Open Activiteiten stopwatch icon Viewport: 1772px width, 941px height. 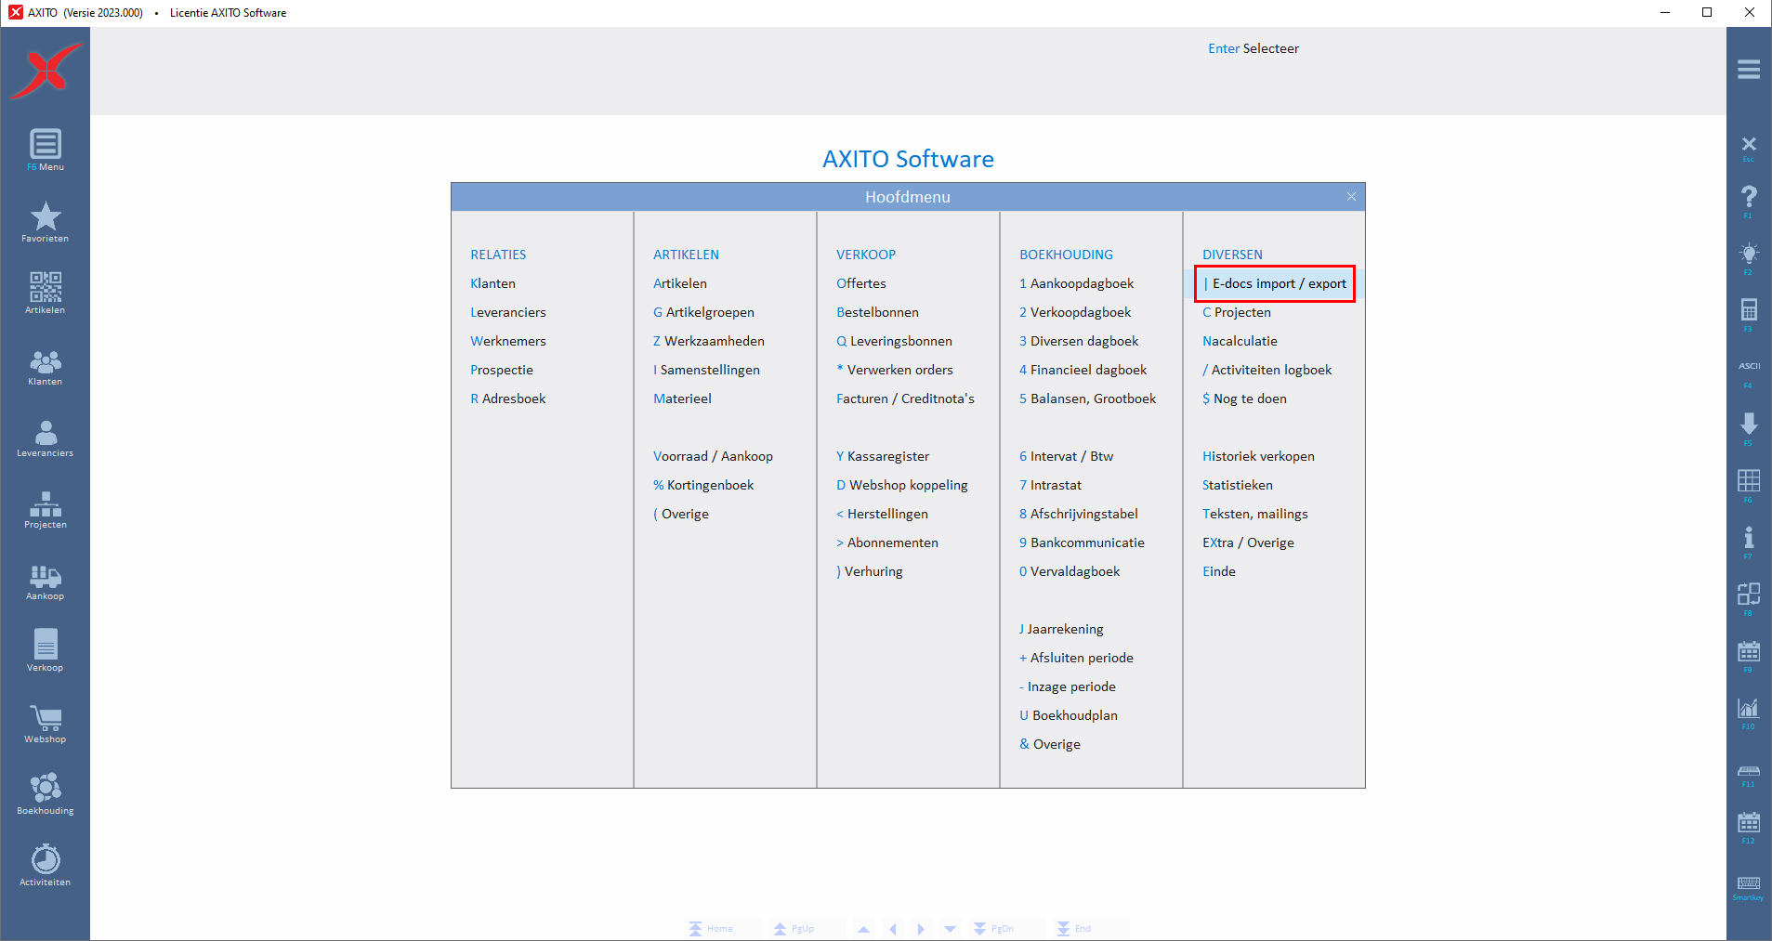pos(45,866)
